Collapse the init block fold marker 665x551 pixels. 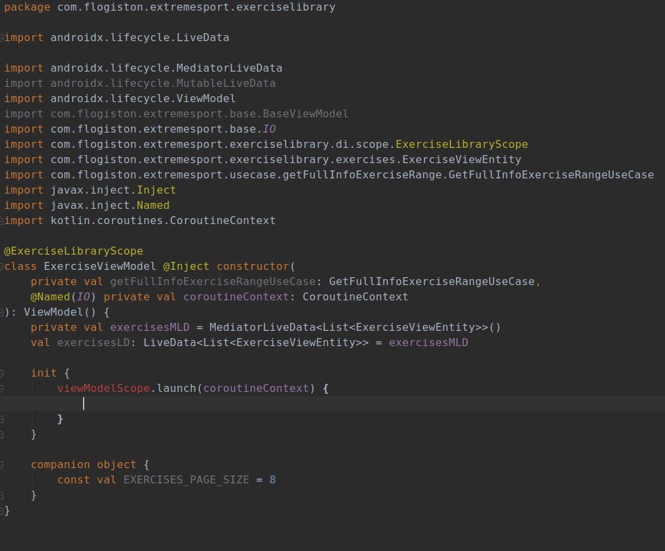click(x=2, y=373)
